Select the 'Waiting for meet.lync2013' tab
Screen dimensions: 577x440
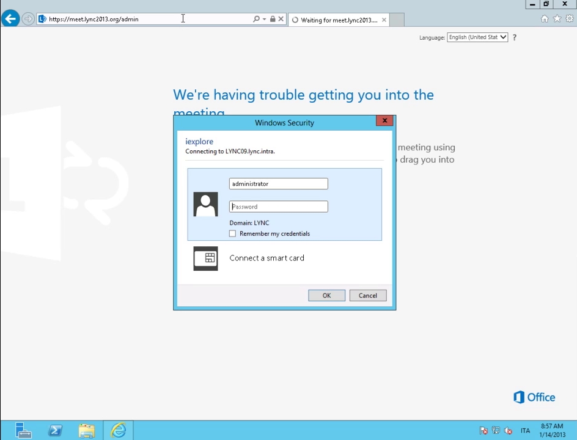point(338,20)
